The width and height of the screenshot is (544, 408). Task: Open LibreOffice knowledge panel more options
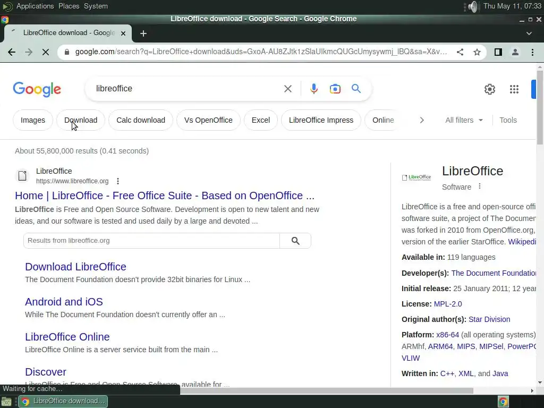(x=480, y=186)
